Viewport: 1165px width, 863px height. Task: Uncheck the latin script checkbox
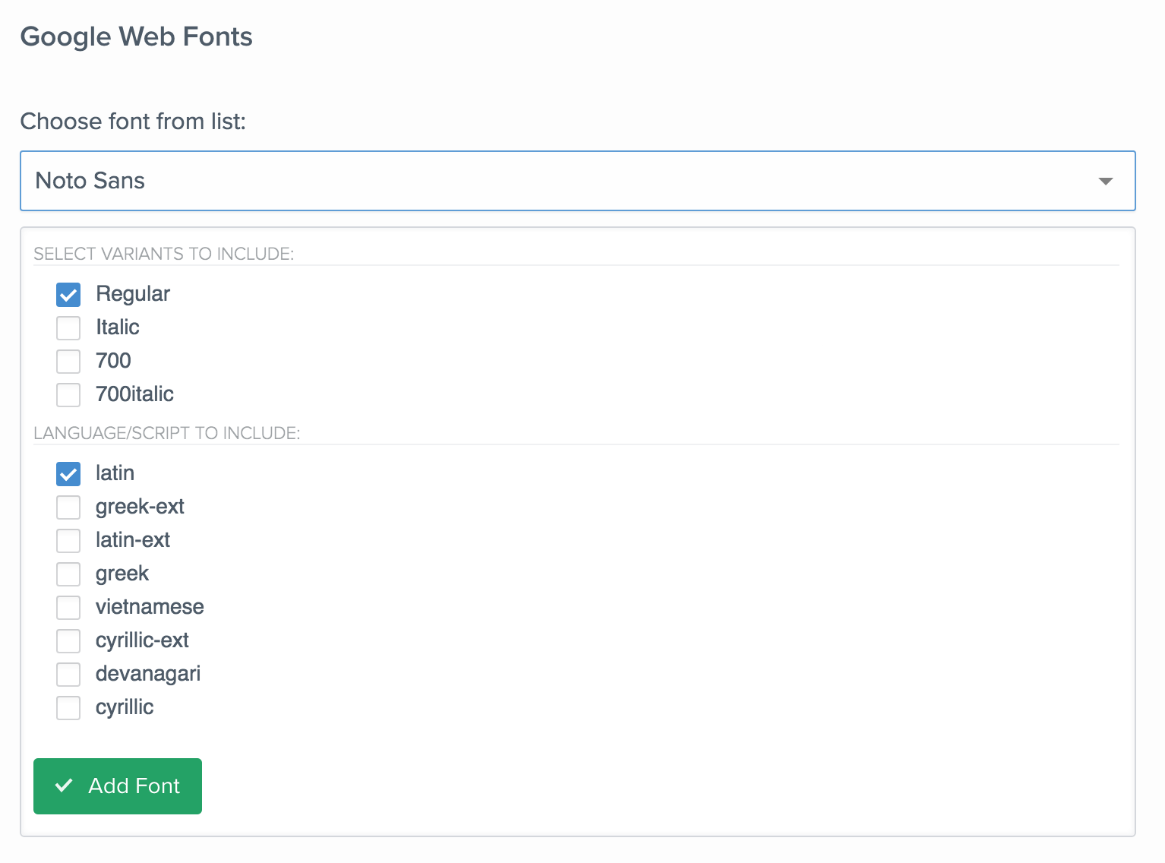pyautogui.click(x=68, y=474)
